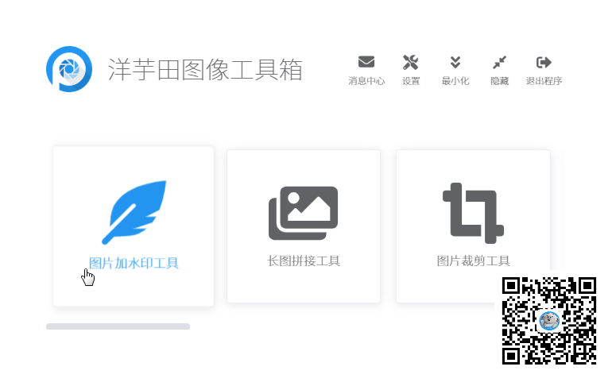Click the blue camera-shutter app logo

pyautogui.click(x=69, y=69)
